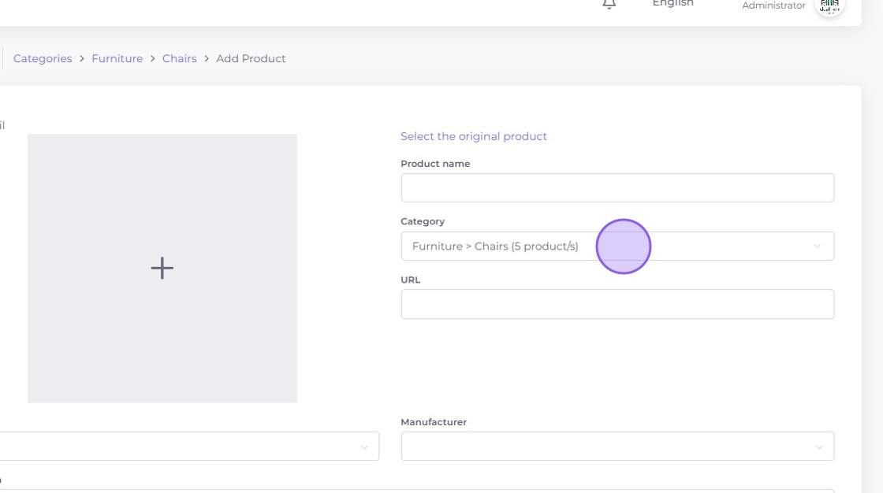Viewport: 883px width, 493px height.
Task: Click the Product name field label
Action: click(435, 164)
